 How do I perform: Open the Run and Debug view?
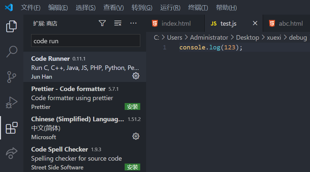coord(11,102)
